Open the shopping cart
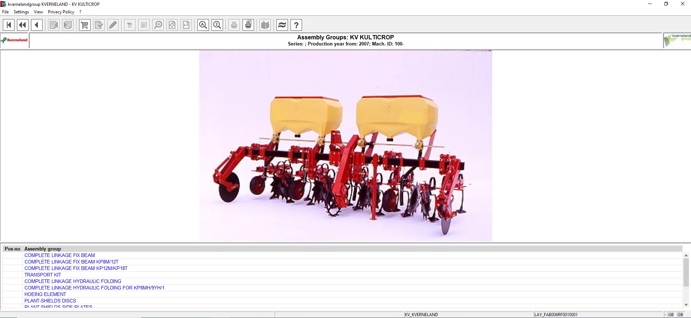Image resolution: width=691 pixels, height=318 pixels. 85,25
